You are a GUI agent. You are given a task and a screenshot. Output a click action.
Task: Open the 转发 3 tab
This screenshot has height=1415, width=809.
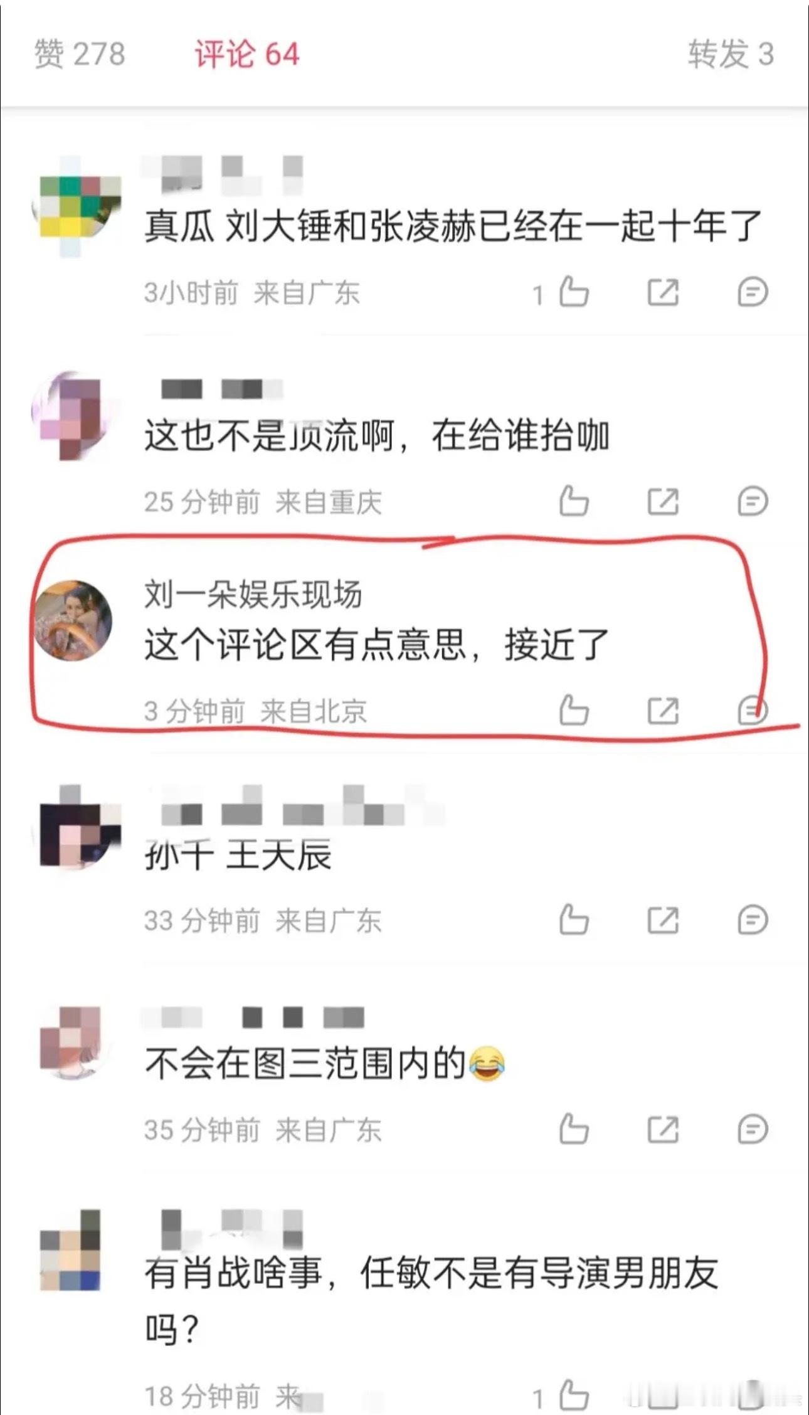pyautogui.click(x=731, y=54)
